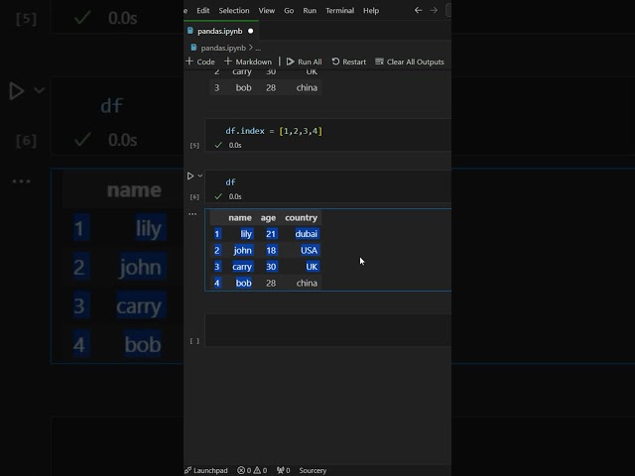Open the Selection menu
635x476 pixels.
pos(234,10)
